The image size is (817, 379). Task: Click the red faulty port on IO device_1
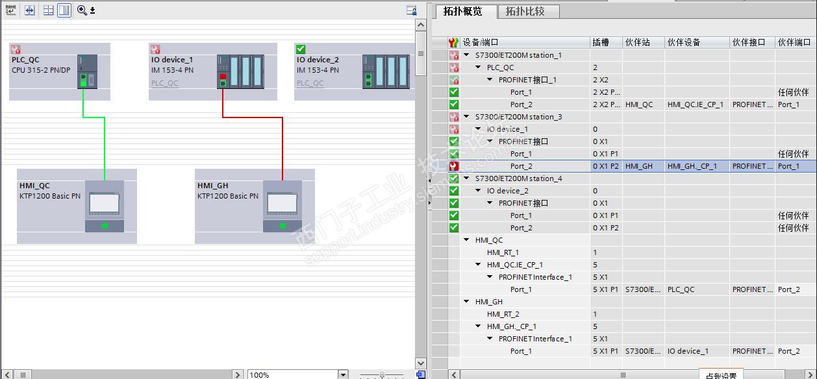tap(223, 77)
